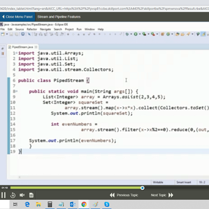Open Calculator from taskbar
Image resolution: width=209 pixels, height=209 pixels.
pos(50,204)
